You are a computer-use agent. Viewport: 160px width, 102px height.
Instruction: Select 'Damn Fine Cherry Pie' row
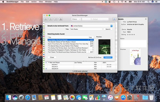pyautogui.click(x=71, y=44)
